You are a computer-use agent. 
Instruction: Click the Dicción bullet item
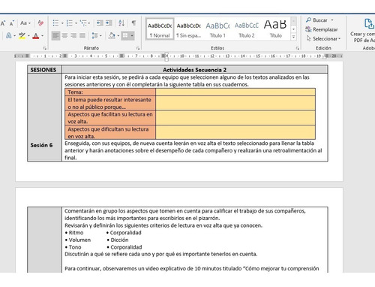tap(118, 240)
